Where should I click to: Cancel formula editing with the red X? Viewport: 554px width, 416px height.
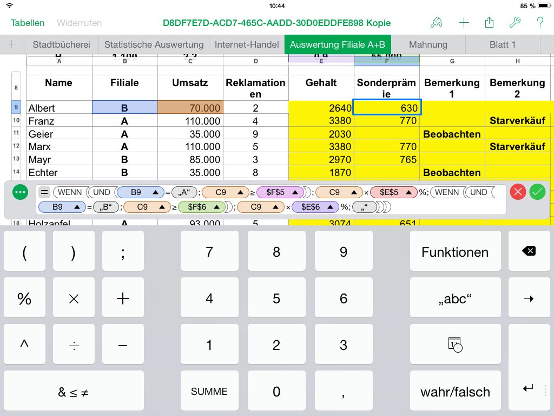point(517,192)
